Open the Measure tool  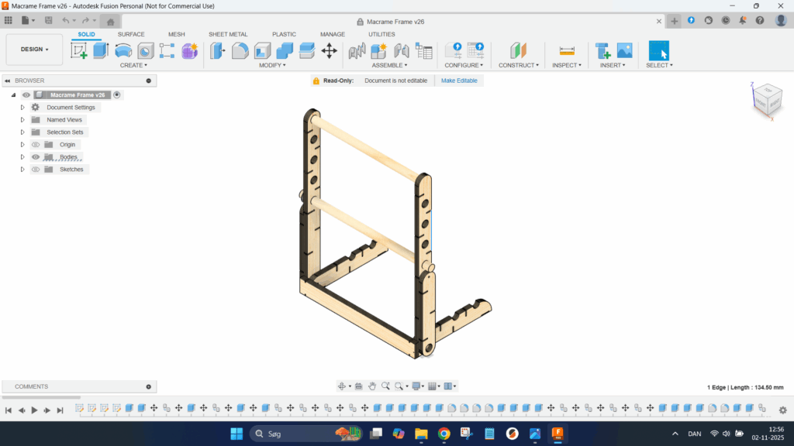pos(567,51)
